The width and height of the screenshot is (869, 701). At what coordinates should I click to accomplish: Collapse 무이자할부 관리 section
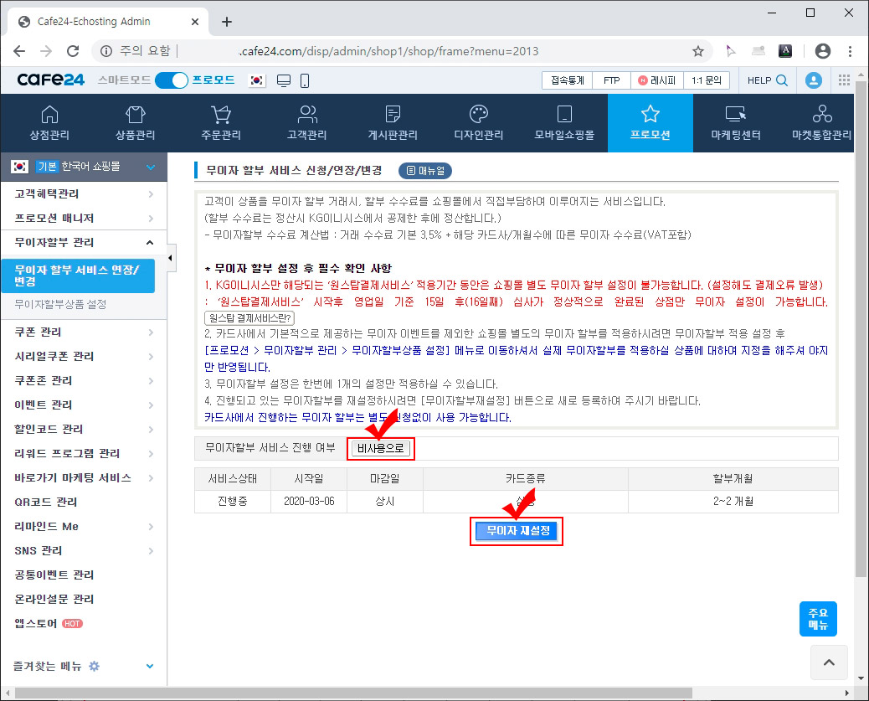pos(84,242)
